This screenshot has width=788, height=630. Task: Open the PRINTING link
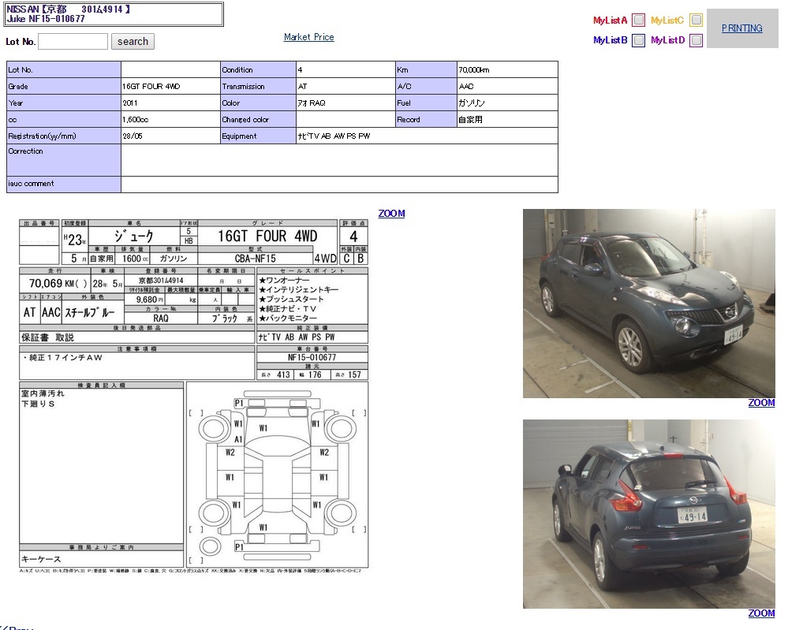pyautogui.click(x=741, y=28)
